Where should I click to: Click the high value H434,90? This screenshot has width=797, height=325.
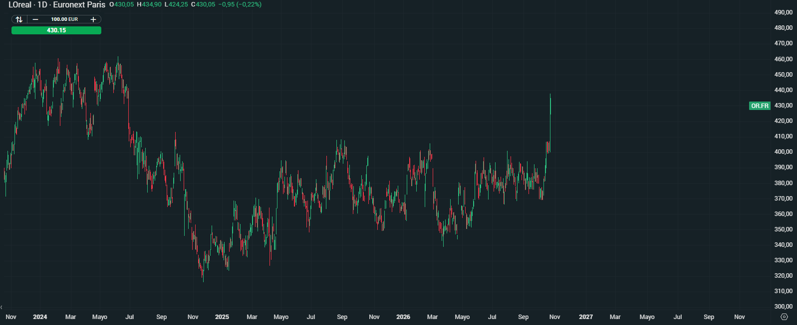tap(149, 4)
